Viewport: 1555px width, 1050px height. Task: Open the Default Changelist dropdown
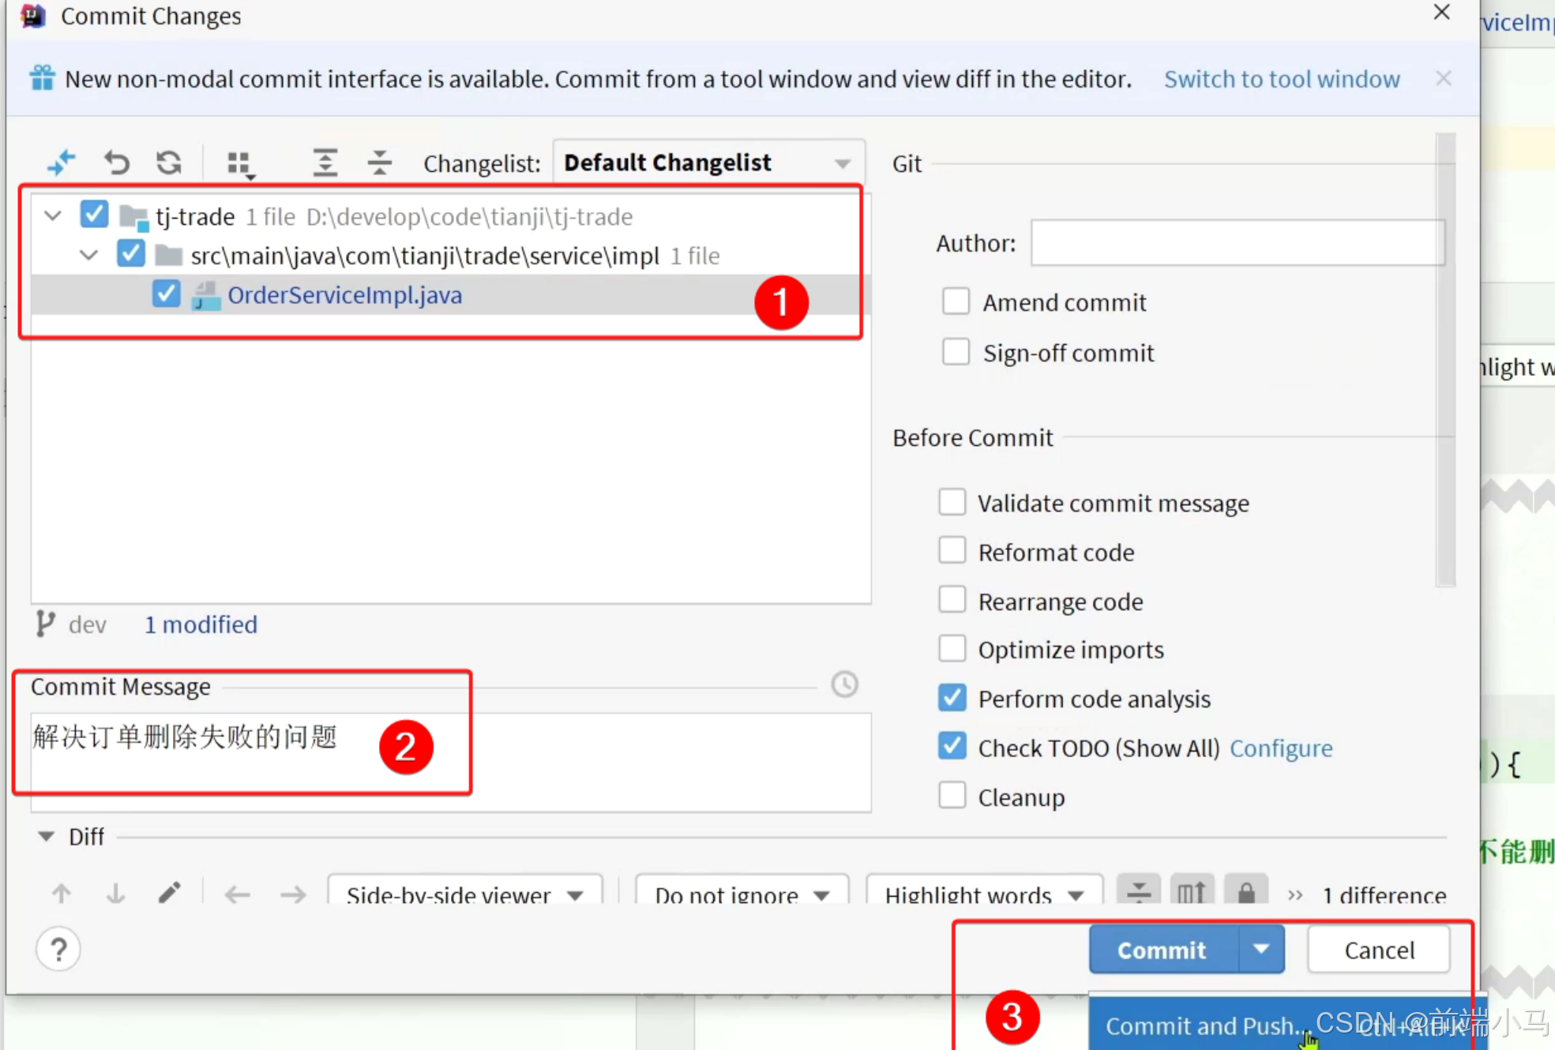pos(708,163)
